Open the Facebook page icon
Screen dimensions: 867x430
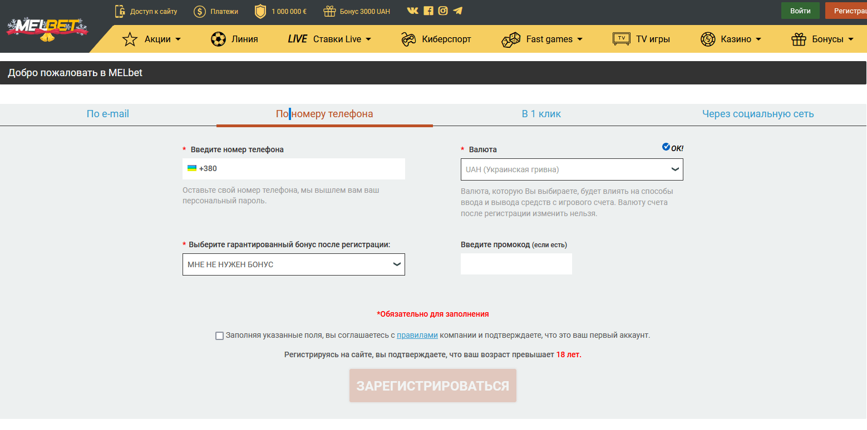(428, 11)
